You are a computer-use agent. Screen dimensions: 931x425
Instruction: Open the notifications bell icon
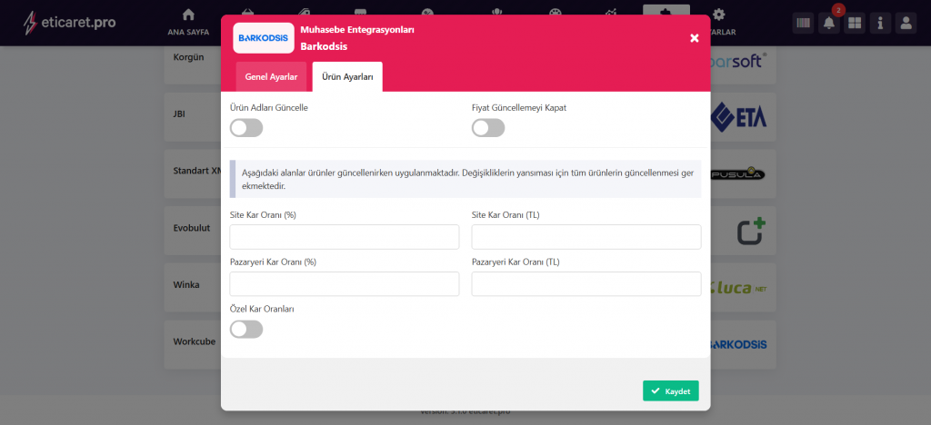coord(828,24)
